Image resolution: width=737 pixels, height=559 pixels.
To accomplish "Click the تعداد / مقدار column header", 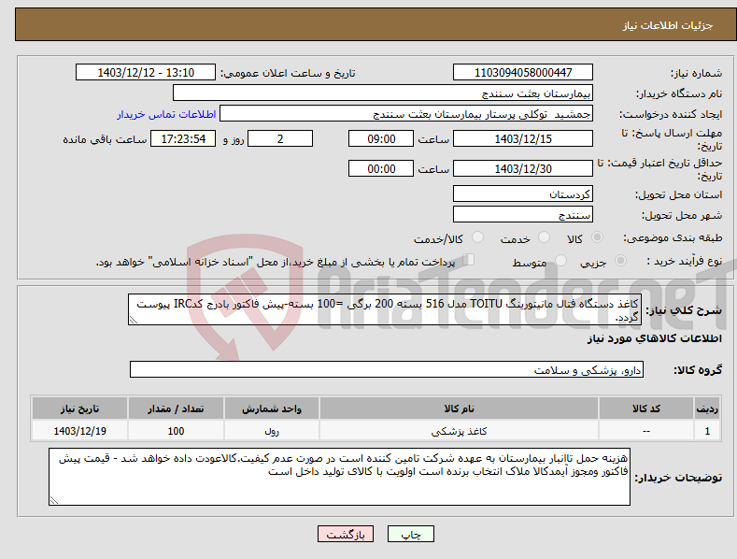I will pos(176,408).
